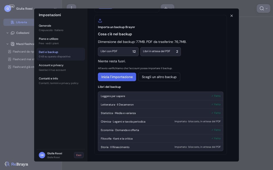
Task: Click the G avatar with Free badge
Action: point(8,8)
